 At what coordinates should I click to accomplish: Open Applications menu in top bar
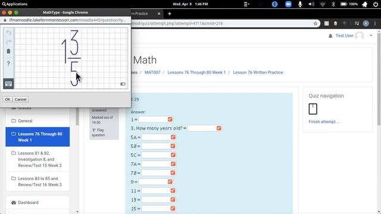click(x=15, y=4)
